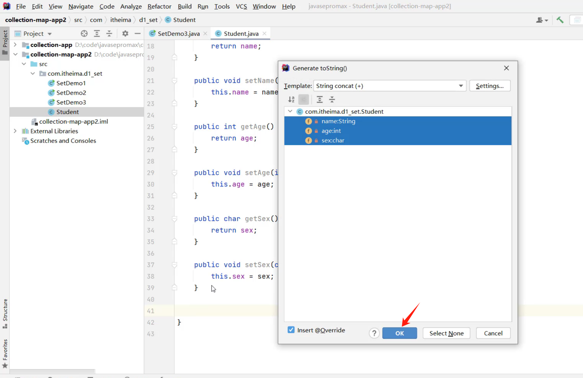583x378 pixels.
Task: Open the Help menu
Action: tap(289, 6)
